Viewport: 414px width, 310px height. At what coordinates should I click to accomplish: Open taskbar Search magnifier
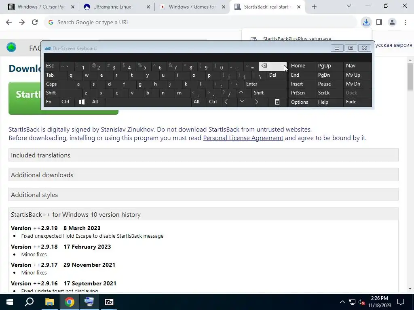click(29, 302)
